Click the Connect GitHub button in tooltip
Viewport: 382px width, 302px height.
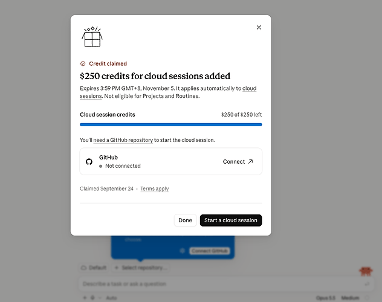coord(210,251)
